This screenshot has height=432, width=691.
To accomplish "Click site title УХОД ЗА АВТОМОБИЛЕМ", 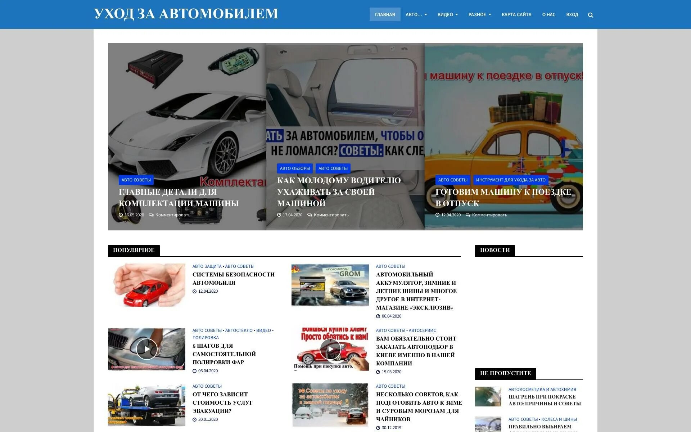I will (x=186, y=14).
